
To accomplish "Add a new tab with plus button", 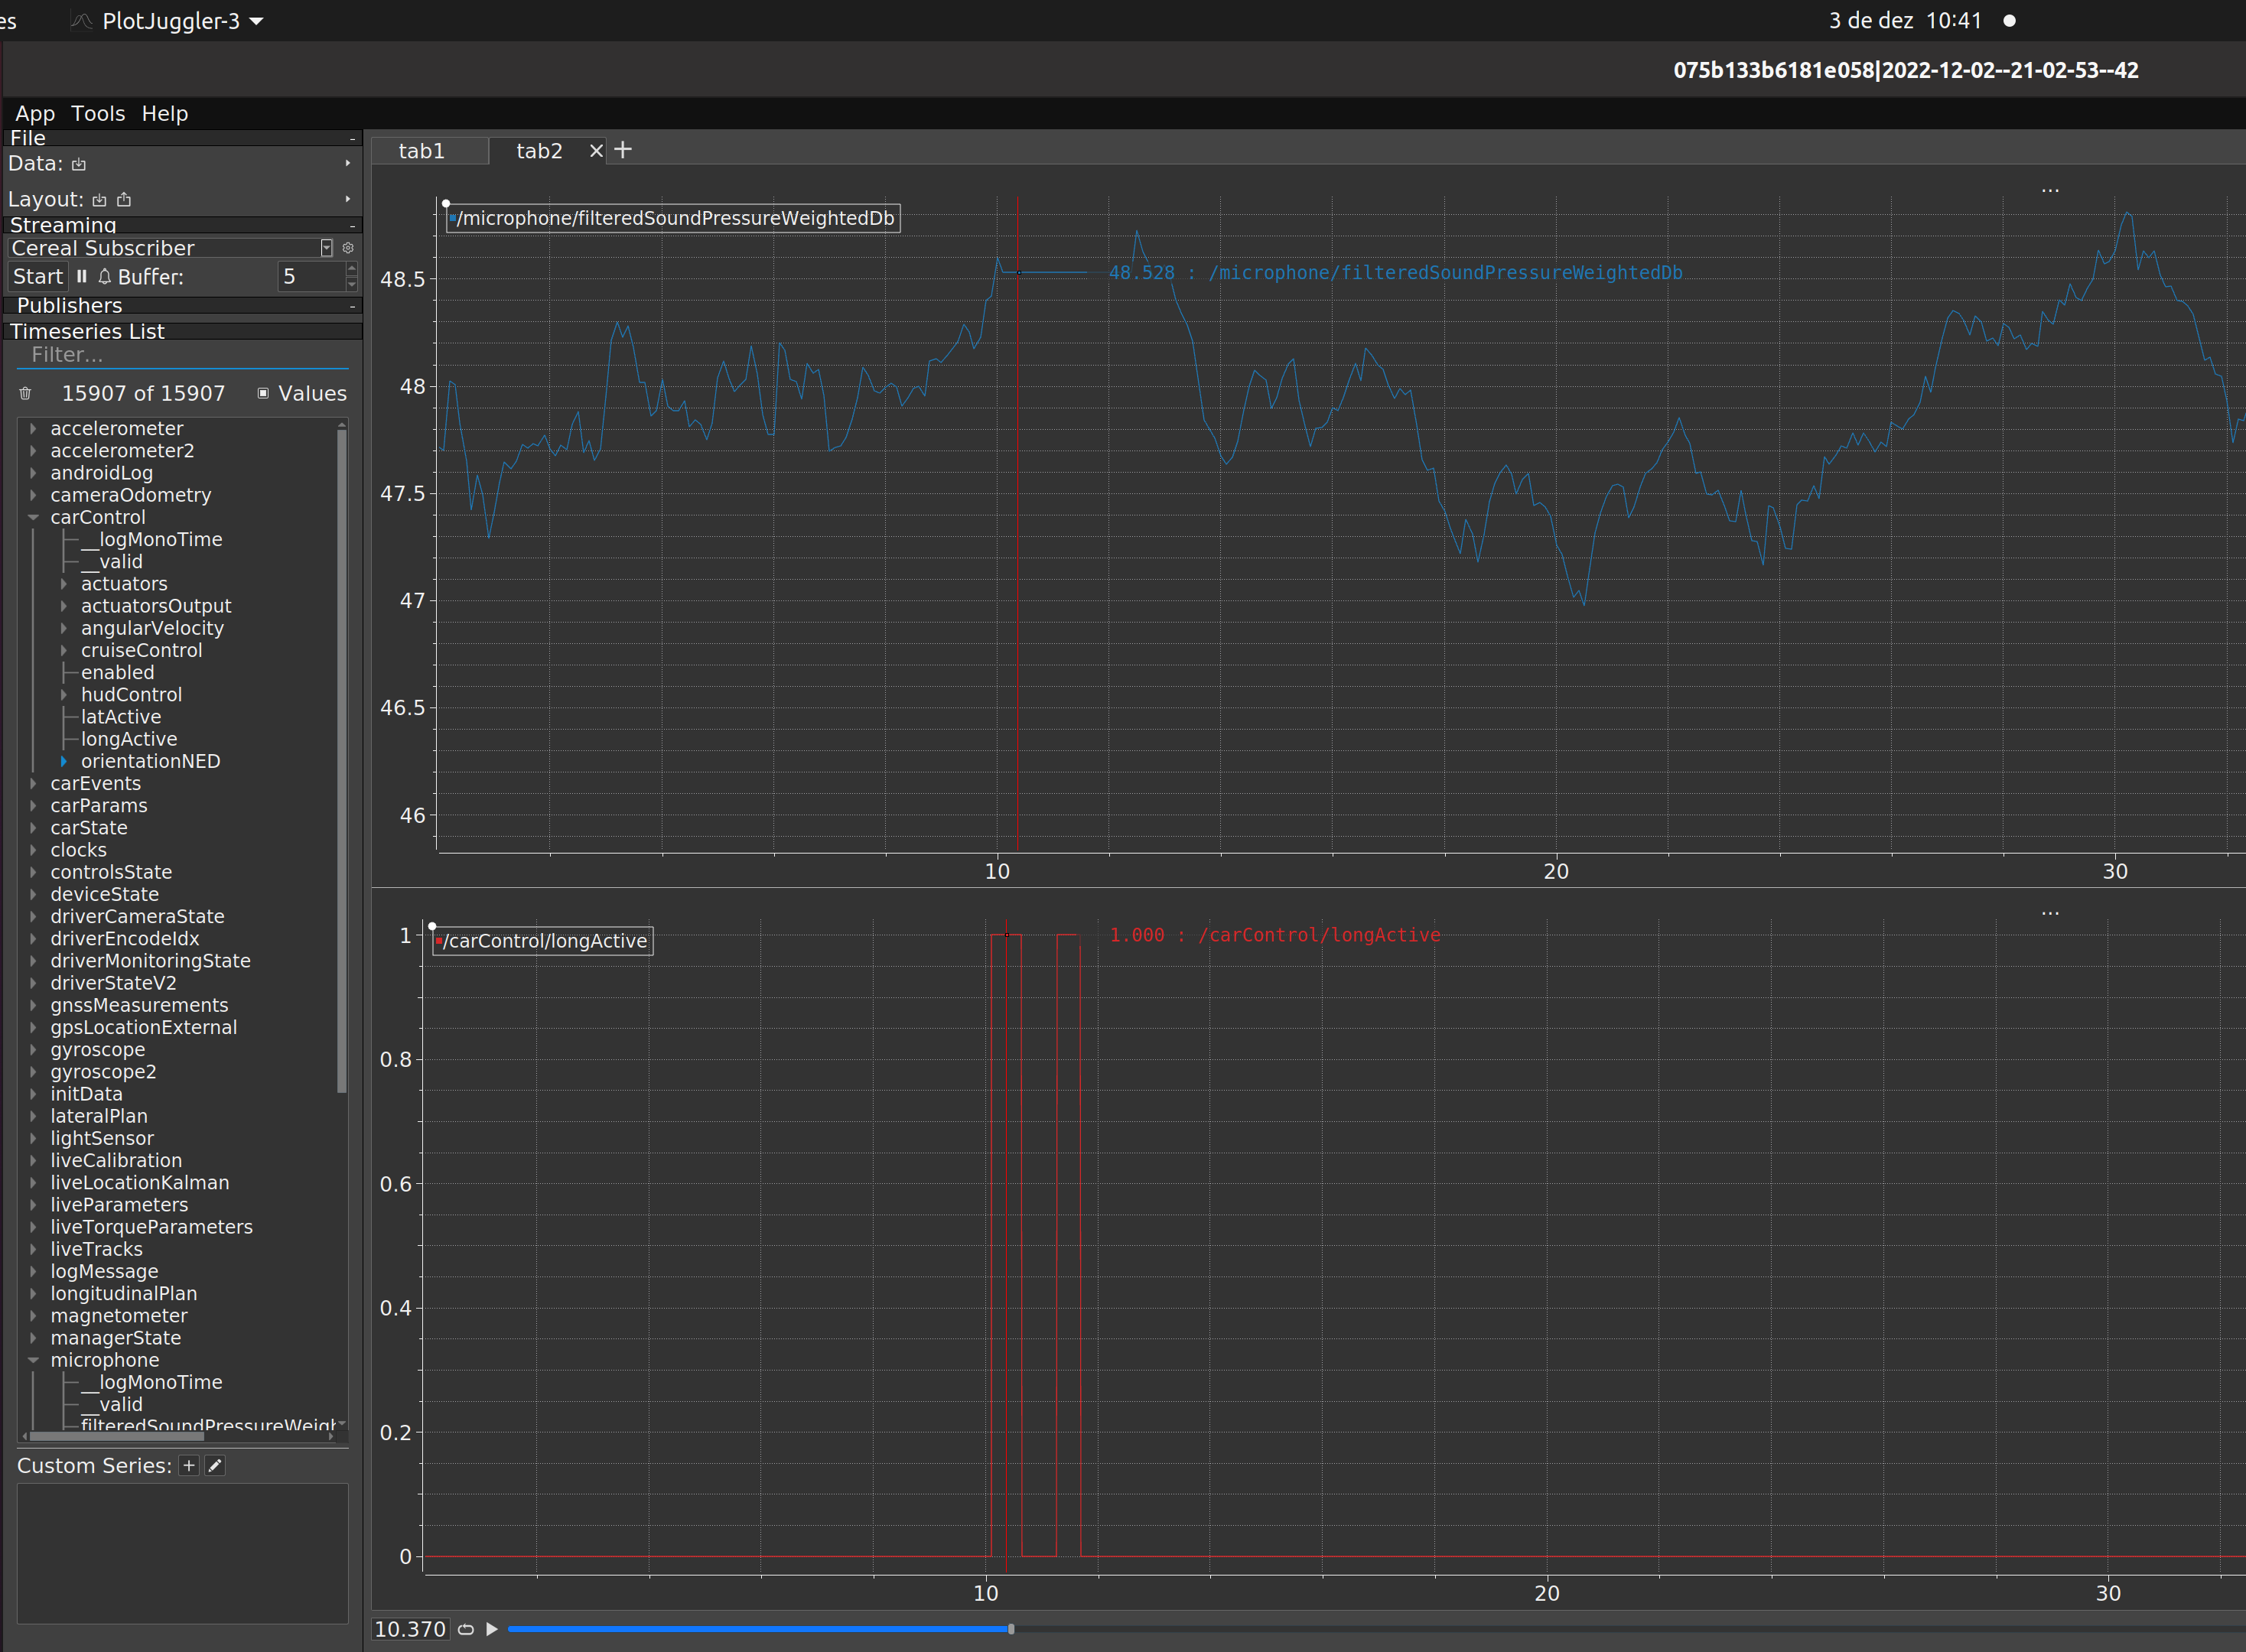I will tap(623, 150).
